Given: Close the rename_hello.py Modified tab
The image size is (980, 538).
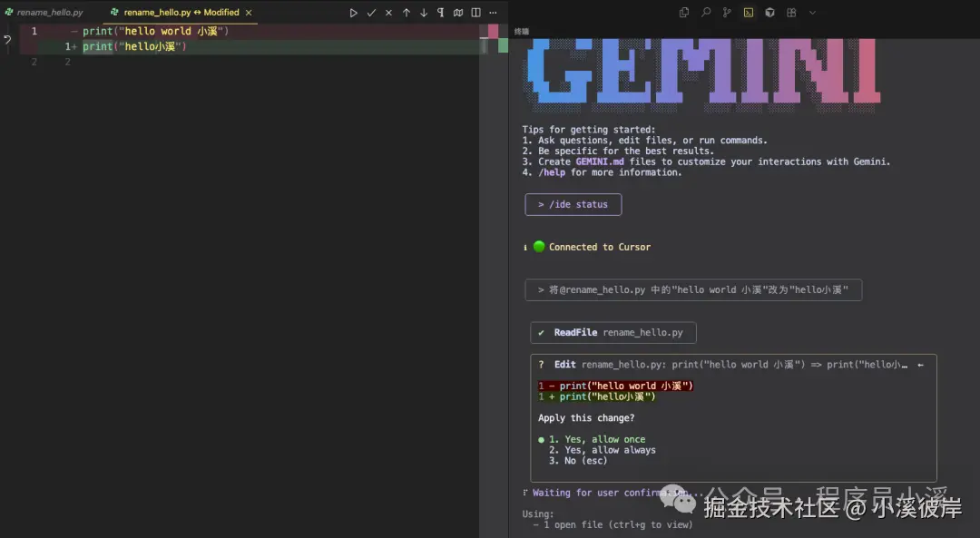Looking at the screenshot, I should tap(249, 13).
